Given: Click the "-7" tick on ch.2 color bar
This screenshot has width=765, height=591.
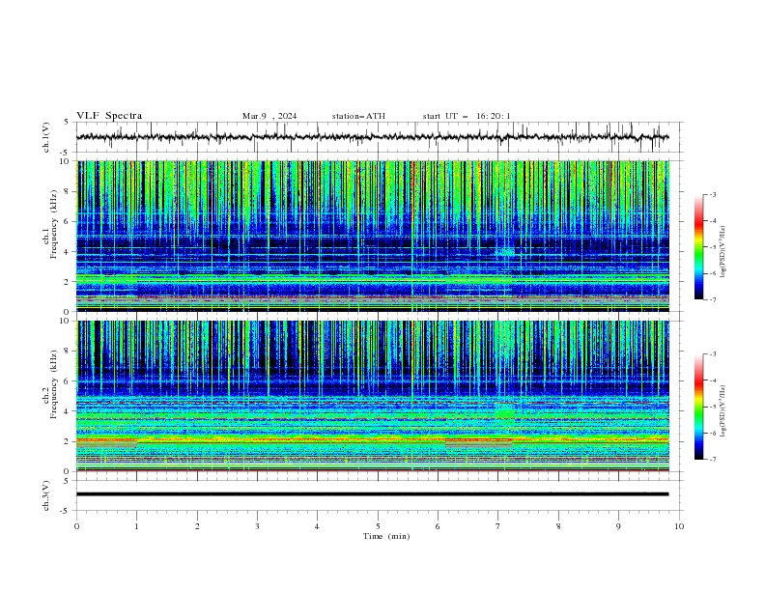Looking at the screenshot, I should click(713, 460).
